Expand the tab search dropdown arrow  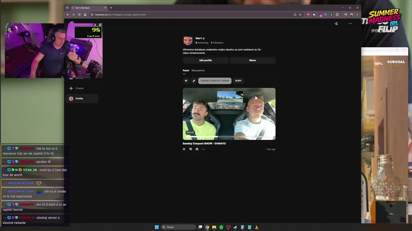67,8
